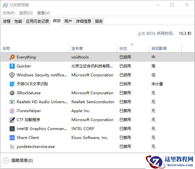This screenshot has width=195, height=169.
Task: Select Intel® Graphics Comman... entry
Action: [42, 129]
